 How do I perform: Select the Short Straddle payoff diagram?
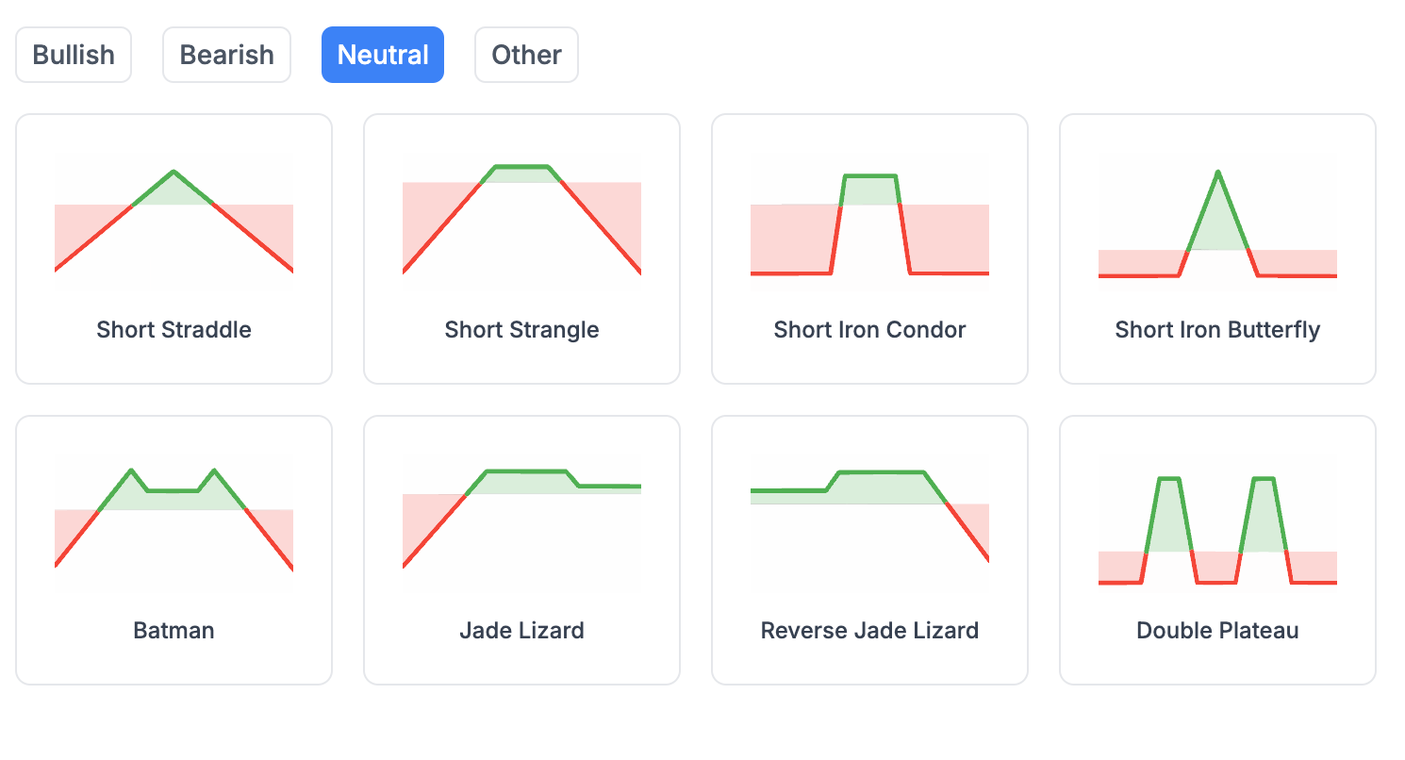click(174, 217)
